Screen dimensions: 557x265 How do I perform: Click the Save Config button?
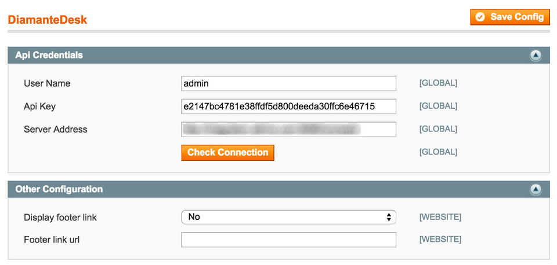[x=509, y=17]
